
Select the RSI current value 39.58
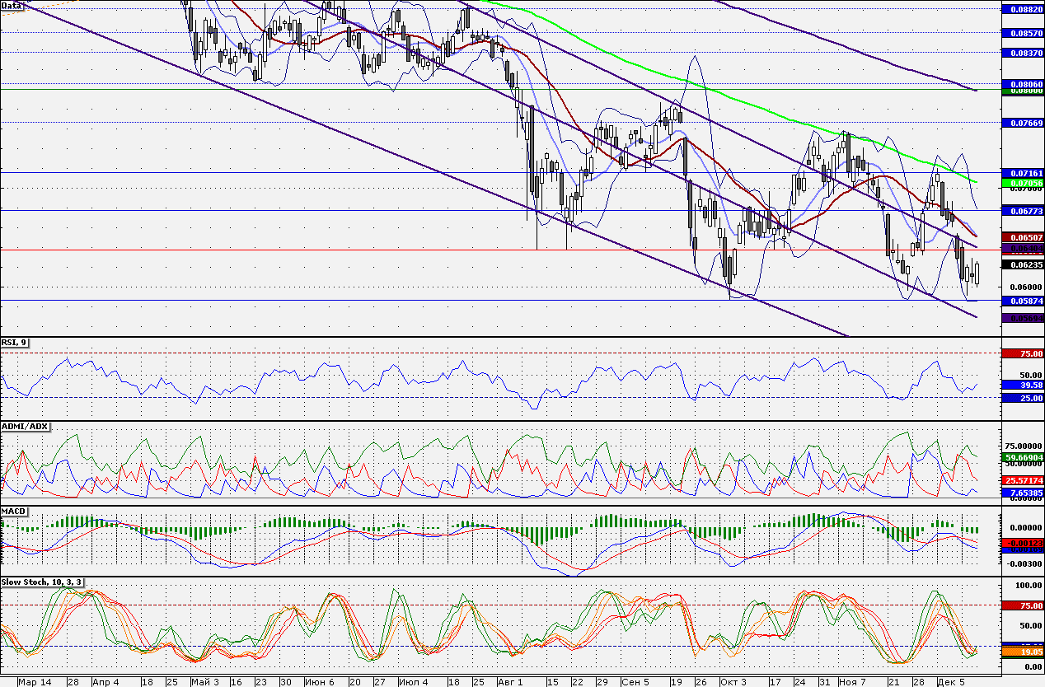click(1022, 385)
